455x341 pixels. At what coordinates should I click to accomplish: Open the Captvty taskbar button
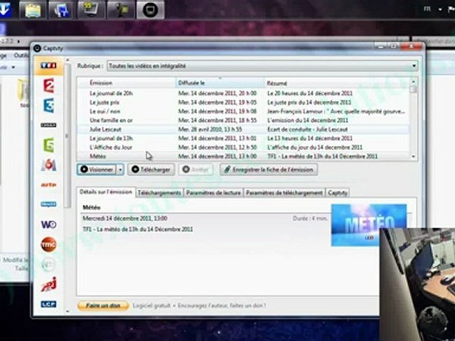(150, 9)
